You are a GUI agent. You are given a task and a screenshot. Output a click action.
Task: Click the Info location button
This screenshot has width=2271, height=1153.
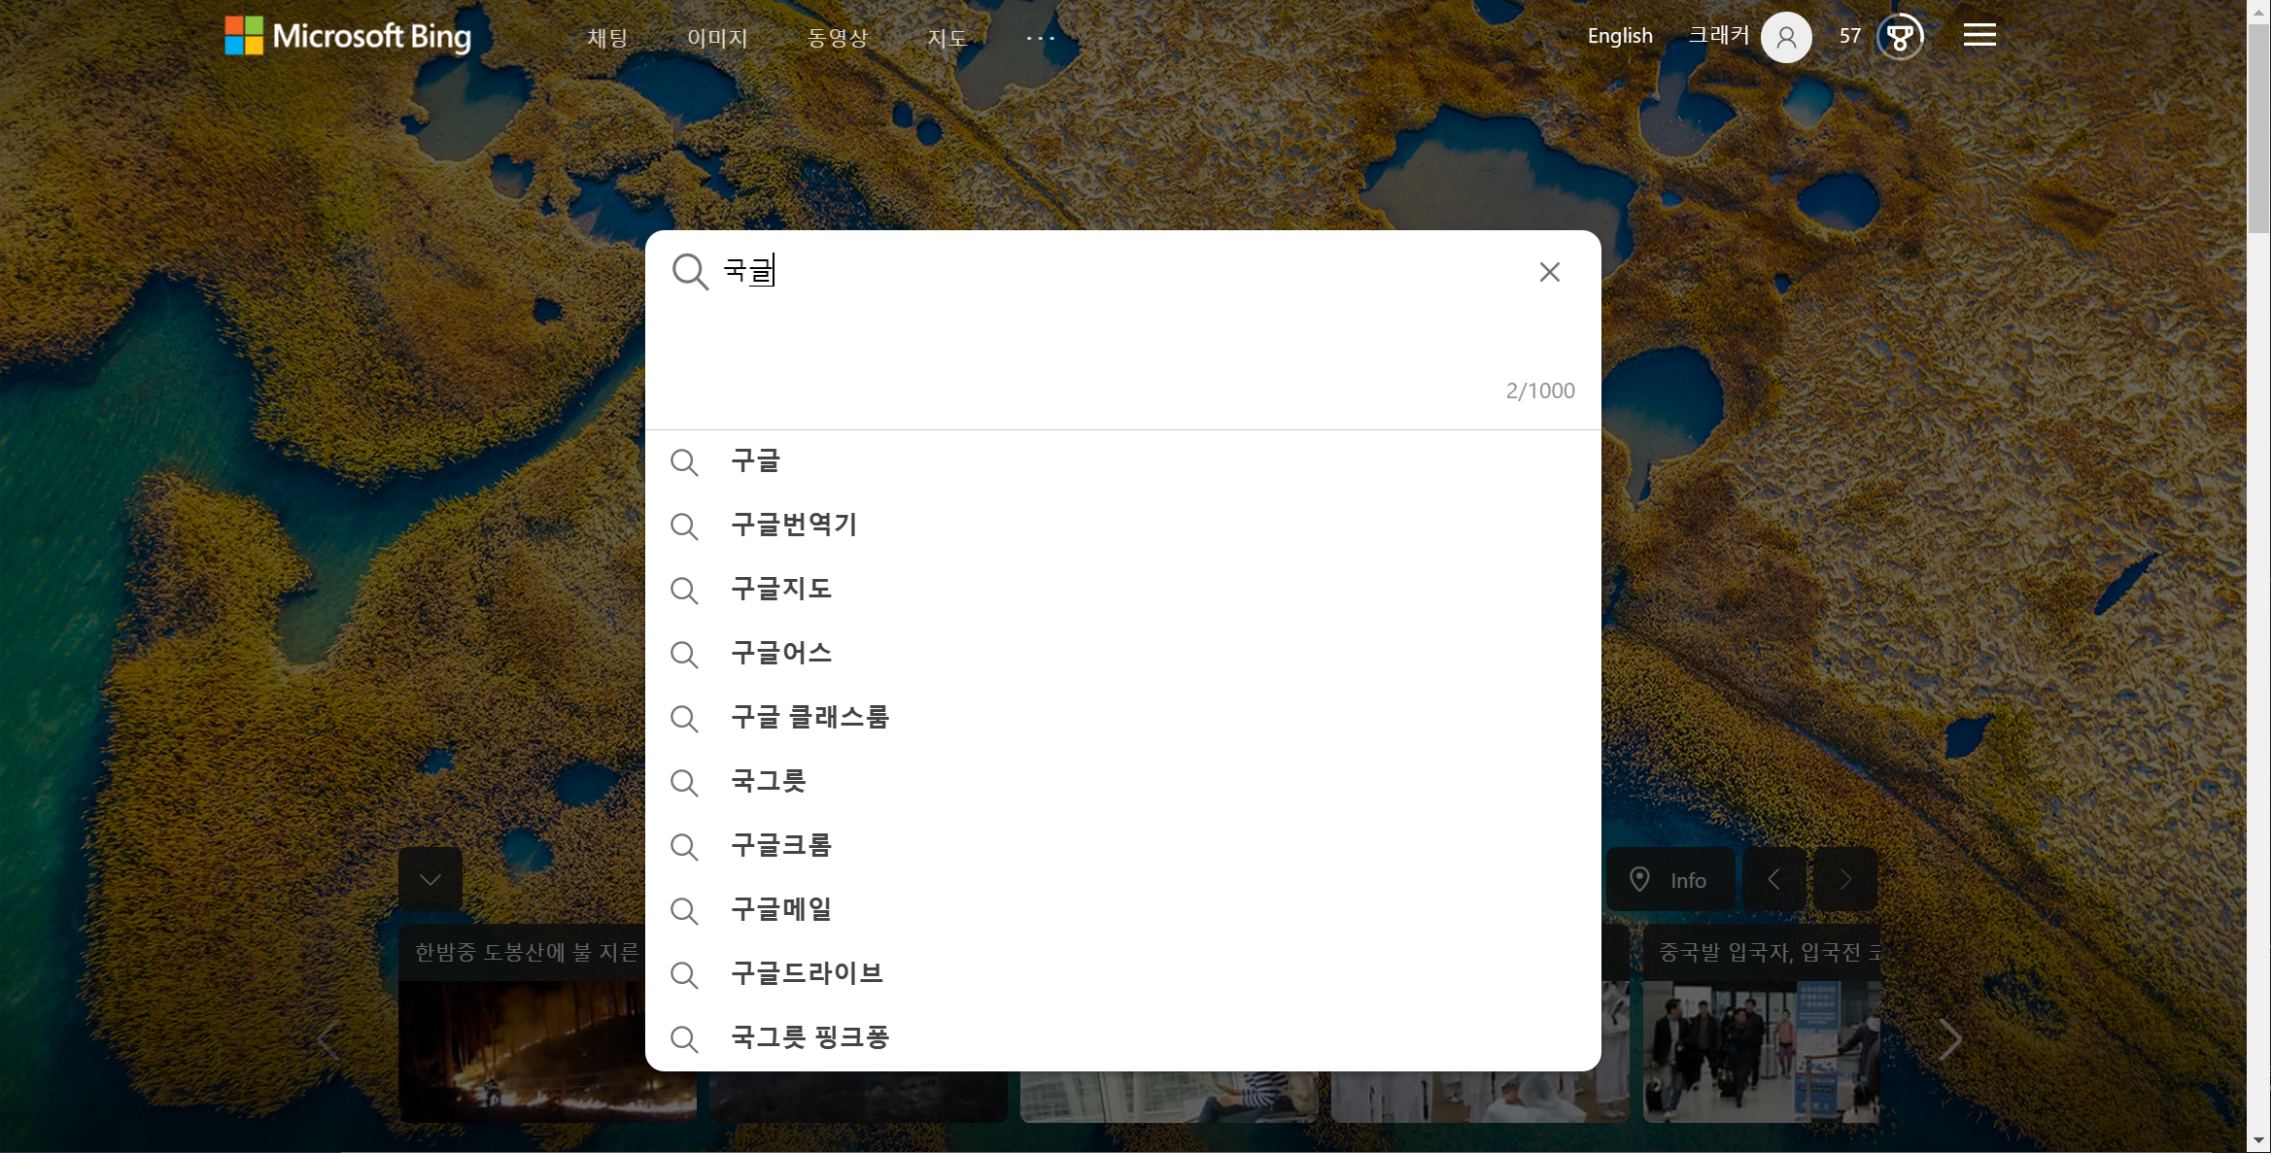pos(1669,878)
